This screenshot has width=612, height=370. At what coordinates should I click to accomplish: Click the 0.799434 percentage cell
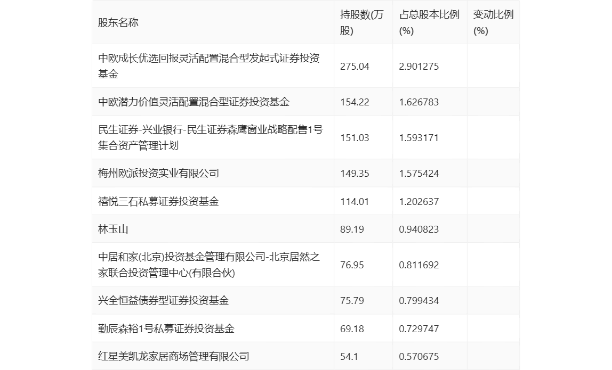419,301
